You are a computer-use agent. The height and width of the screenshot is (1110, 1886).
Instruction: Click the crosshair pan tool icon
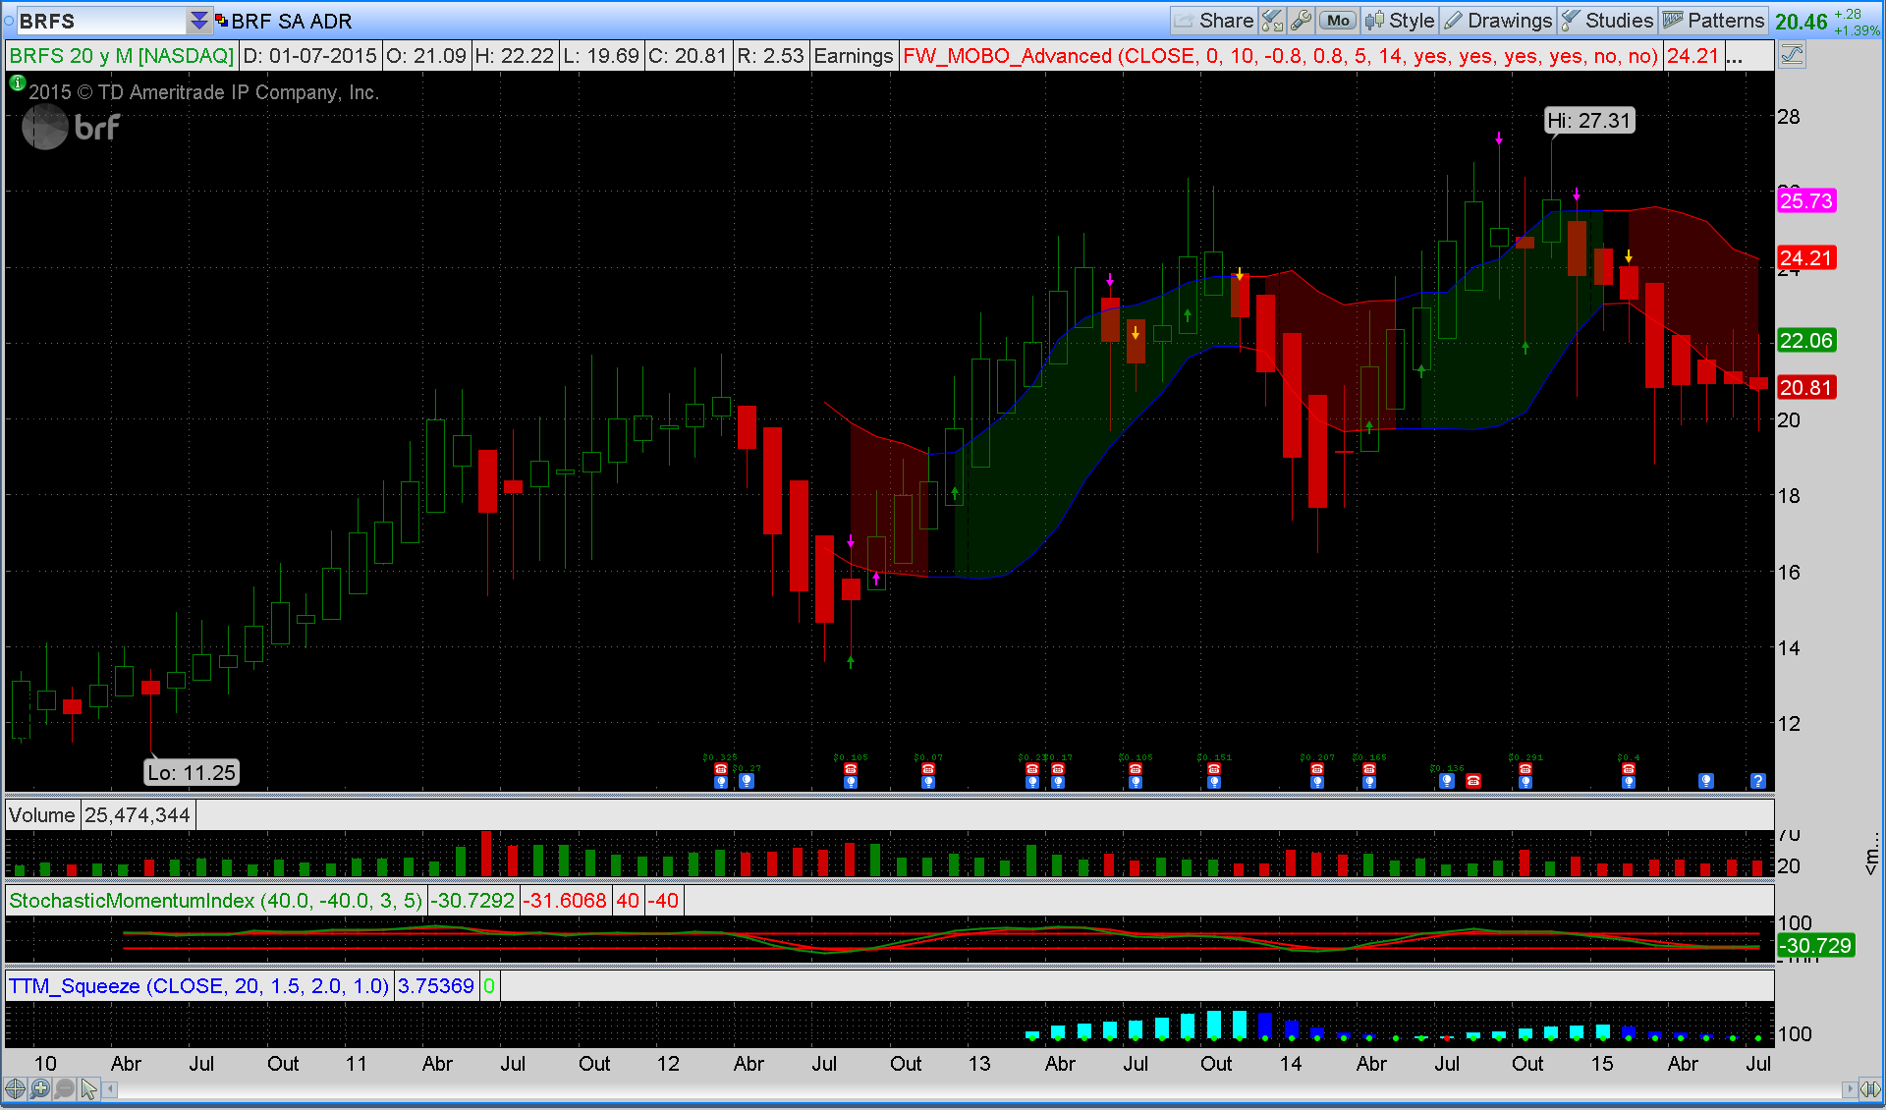15,1088
